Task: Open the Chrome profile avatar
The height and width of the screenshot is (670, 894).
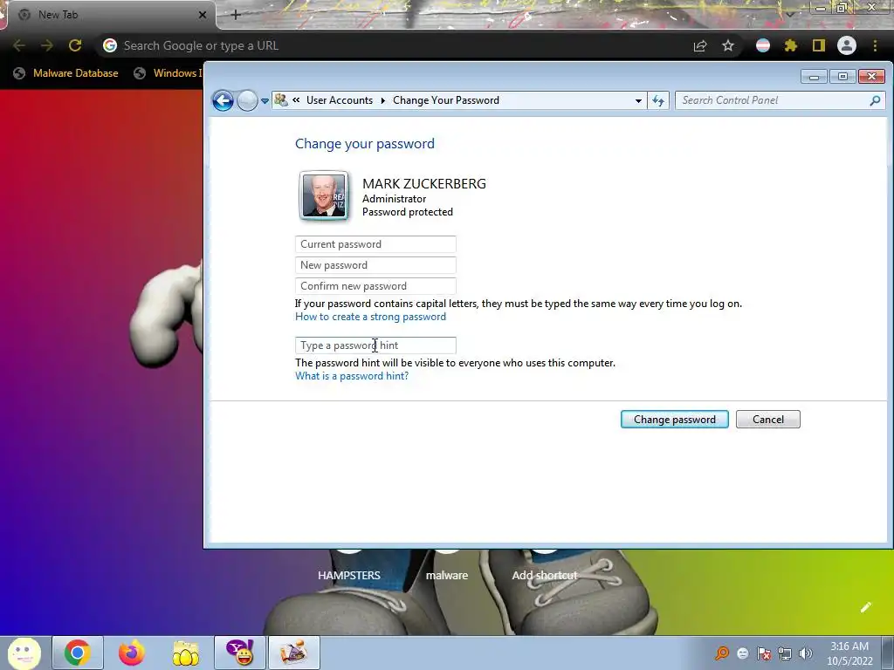Action: (847, 45)
